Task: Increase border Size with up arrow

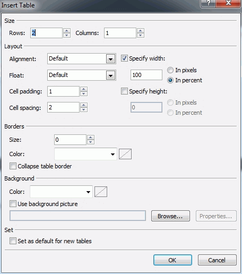Action: click(91, 138)
